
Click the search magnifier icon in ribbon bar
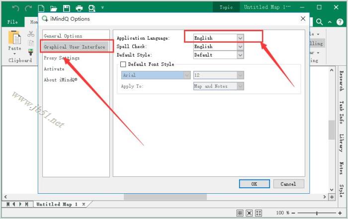319,22
